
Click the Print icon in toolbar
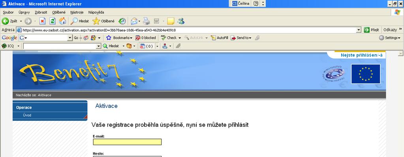pos(147,21)
